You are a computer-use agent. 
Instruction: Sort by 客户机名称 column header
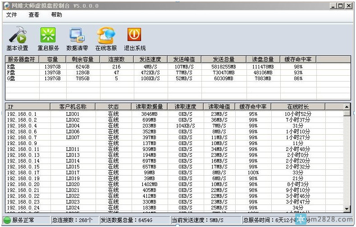(72, 107)
